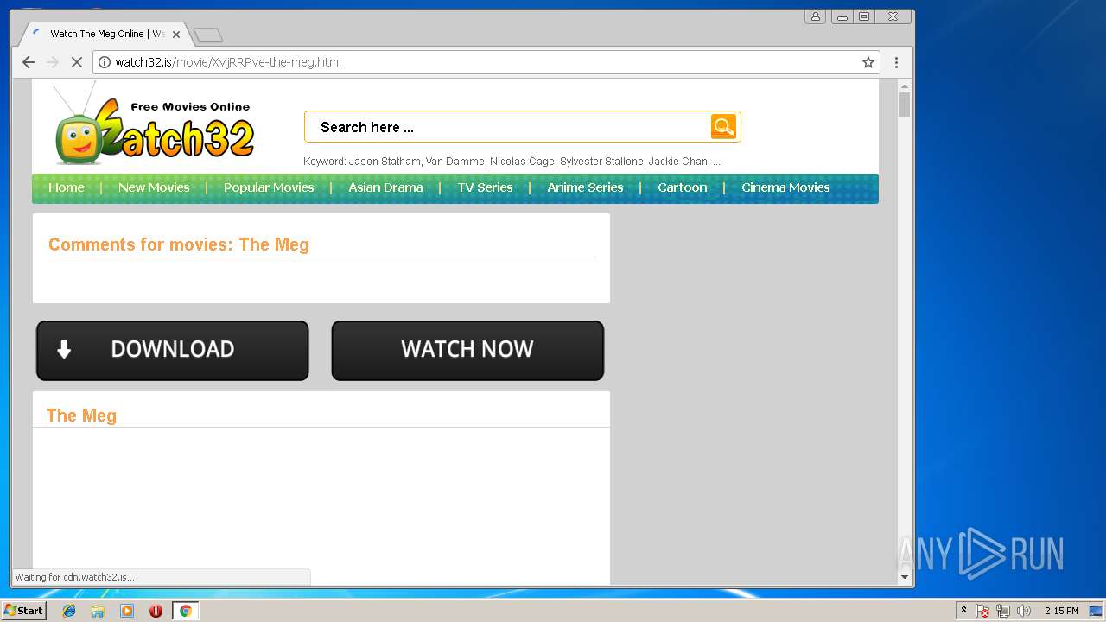
Task: Click Sylvester Stallone keyword link
Action: click(x=601, y=162)
